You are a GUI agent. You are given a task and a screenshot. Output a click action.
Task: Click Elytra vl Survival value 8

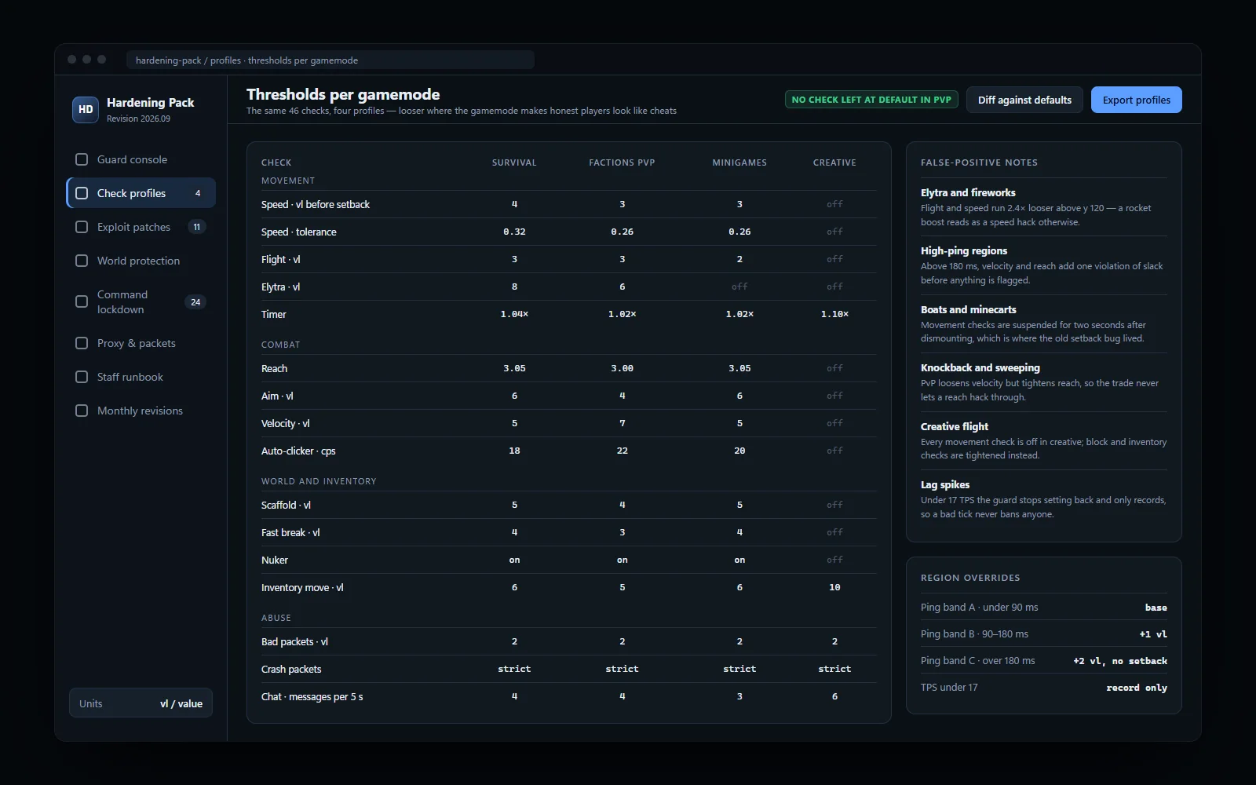tap(514, 287)
